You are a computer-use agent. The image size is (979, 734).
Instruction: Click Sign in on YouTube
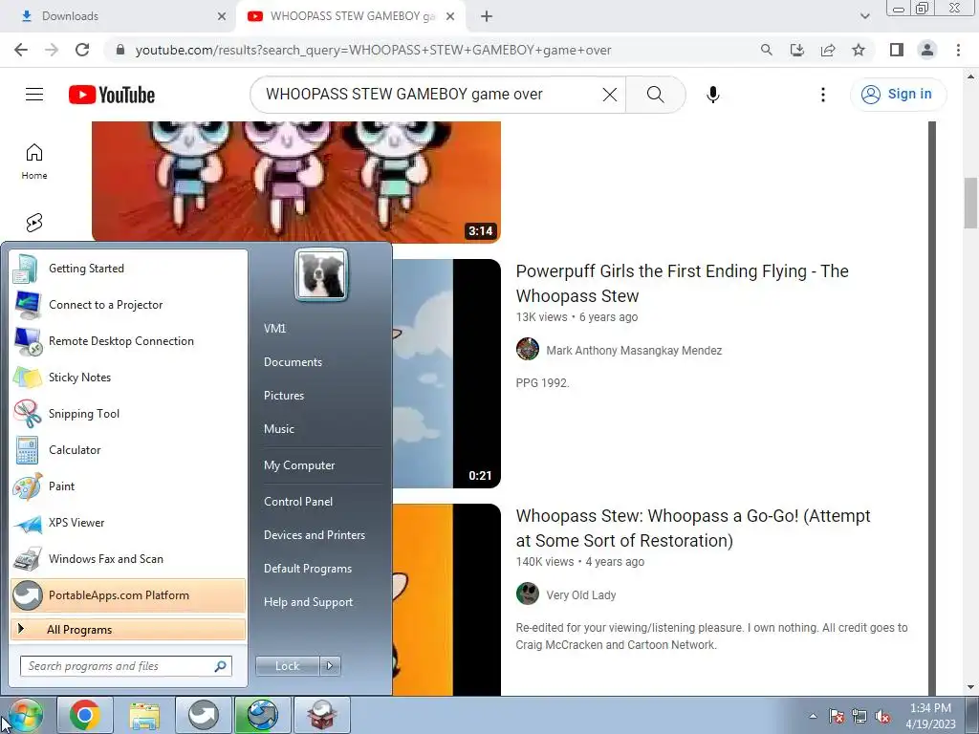coord(899,95)
